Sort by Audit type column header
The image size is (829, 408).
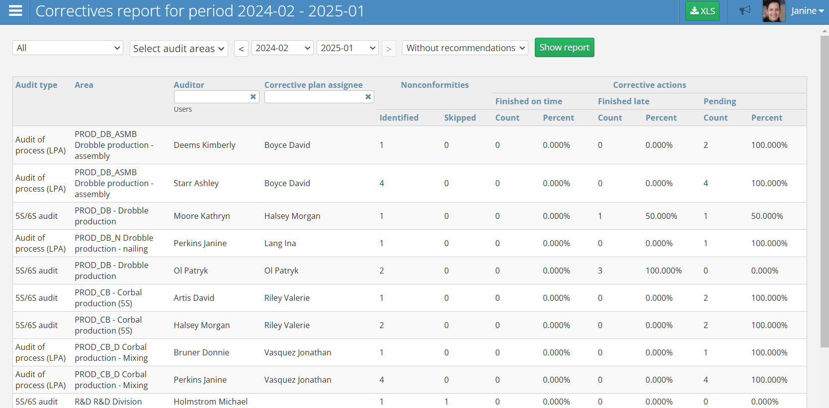[x=36, y=85]
